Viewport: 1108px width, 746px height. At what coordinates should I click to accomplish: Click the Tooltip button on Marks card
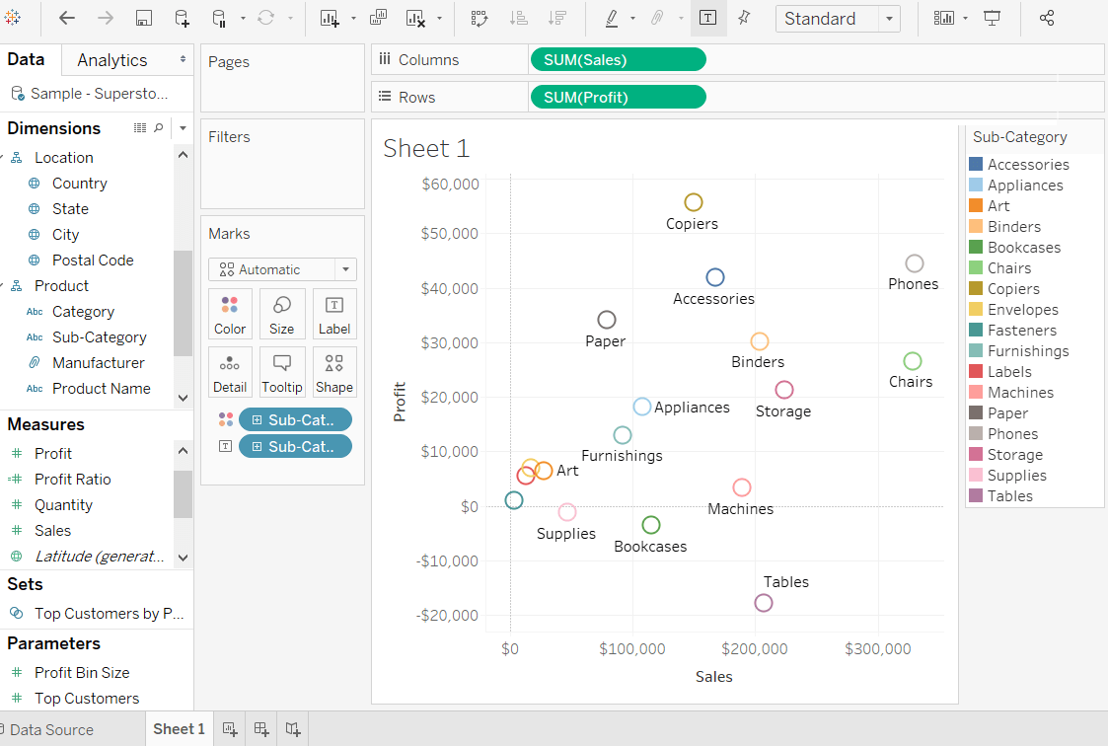(x=281, y=372)
